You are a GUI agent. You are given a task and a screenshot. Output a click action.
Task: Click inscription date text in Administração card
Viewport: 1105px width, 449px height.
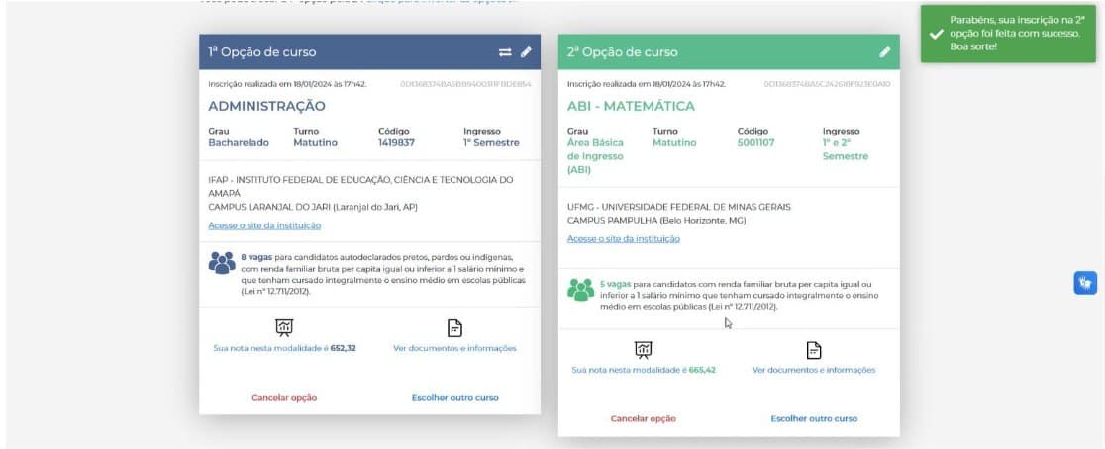pos(287,84)
